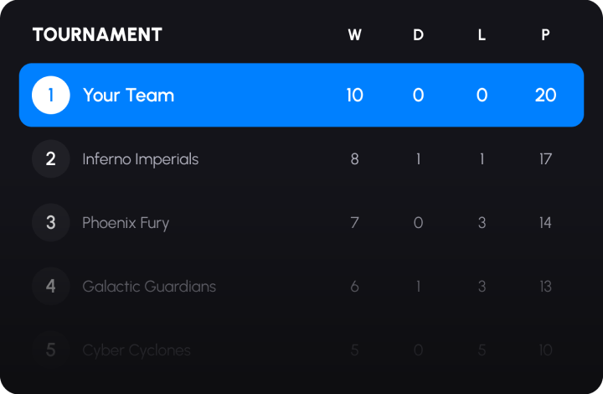Open the Phoenix Fury team
603x394 pixels.
click(x=126, y=222)
